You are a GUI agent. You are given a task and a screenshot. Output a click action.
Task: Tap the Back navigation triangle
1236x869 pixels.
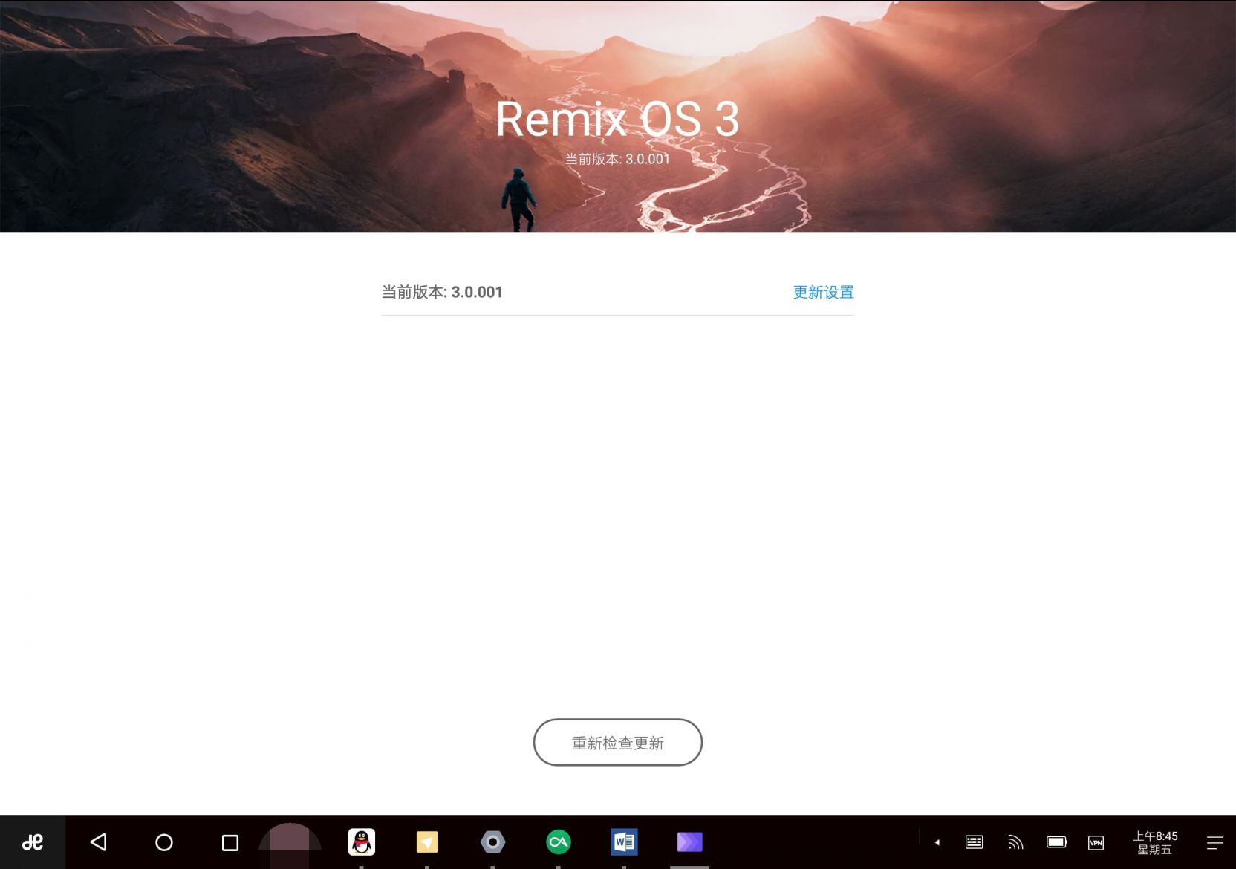[99, 842]
